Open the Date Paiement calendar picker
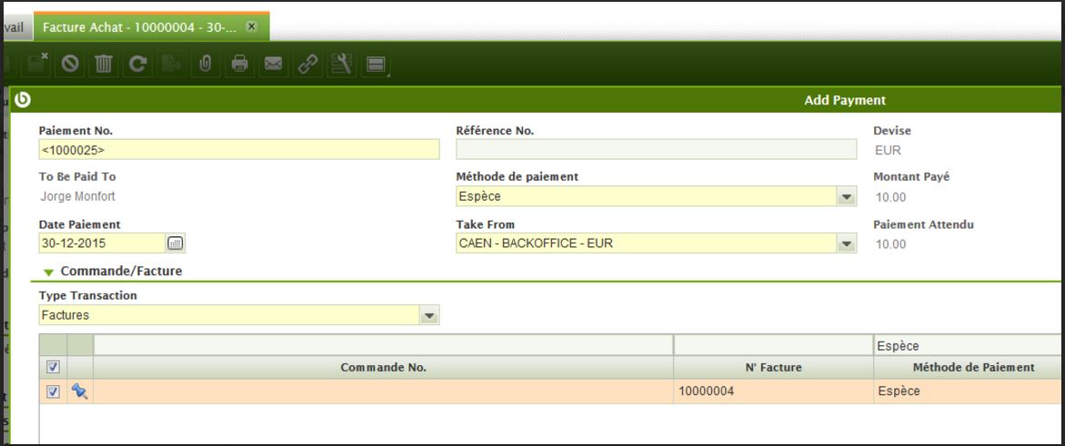The width and height of the screenshot is (1065, 446). point(176,243)
